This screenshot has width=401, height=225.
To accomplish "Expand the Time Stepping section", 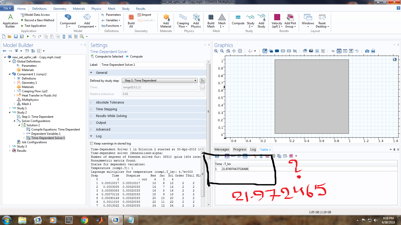I will [x=106, y=109].
